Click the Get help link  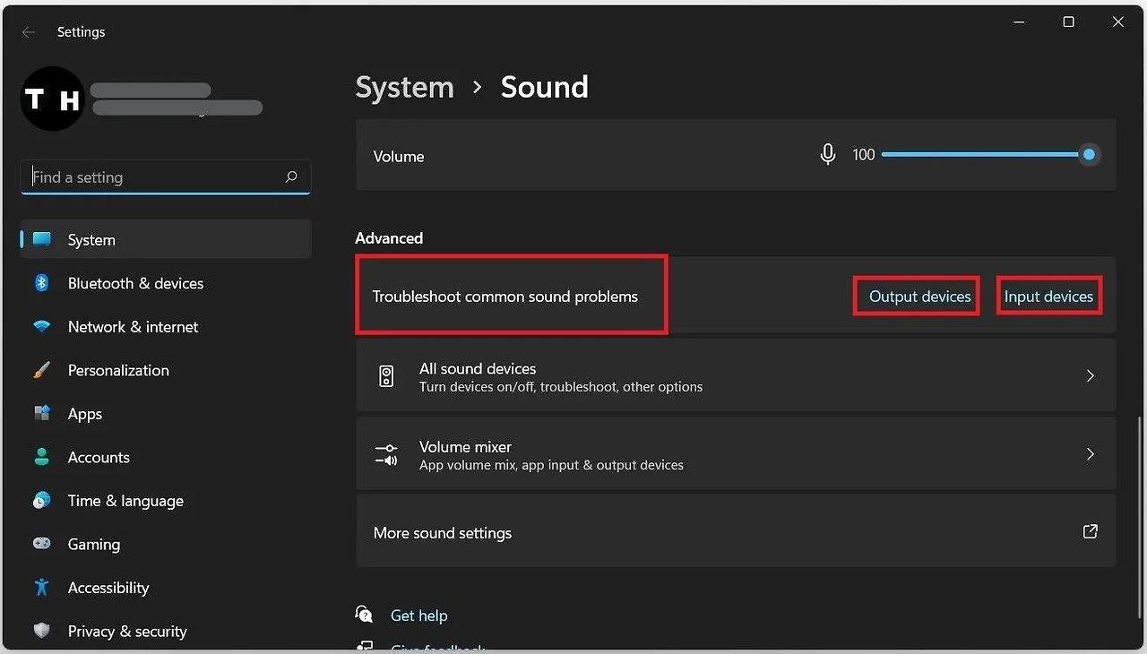coord(418,615)
